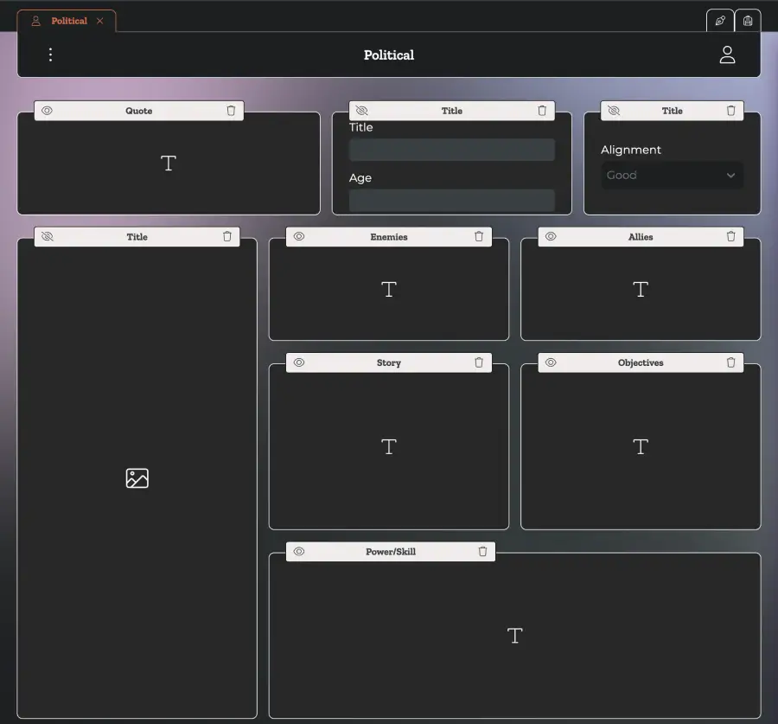Delete the panel containing the Age field
The width and height of the screenshot is (778, 724).
[x=542, y=111]
